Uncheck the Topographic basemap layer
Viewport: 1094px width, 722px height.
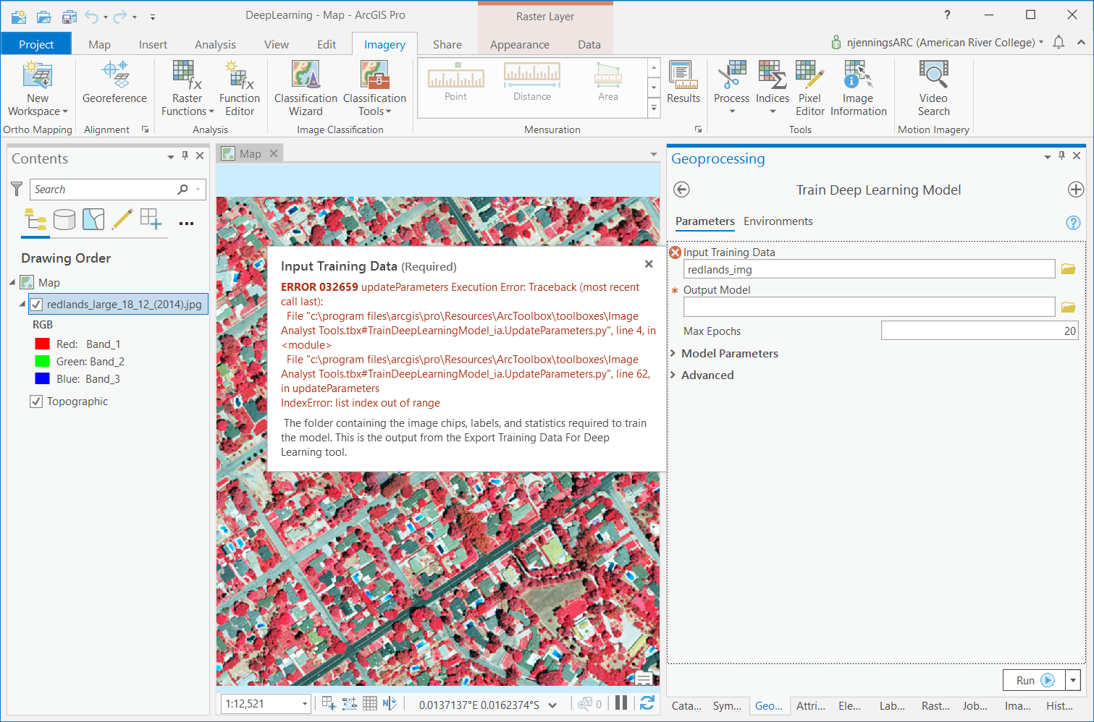tap(36, 402)
